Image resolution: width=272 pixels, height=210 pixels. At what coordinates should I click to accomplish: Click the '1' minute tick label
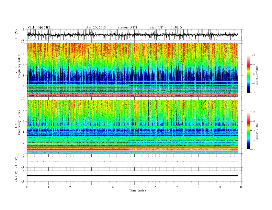[49, 187]
